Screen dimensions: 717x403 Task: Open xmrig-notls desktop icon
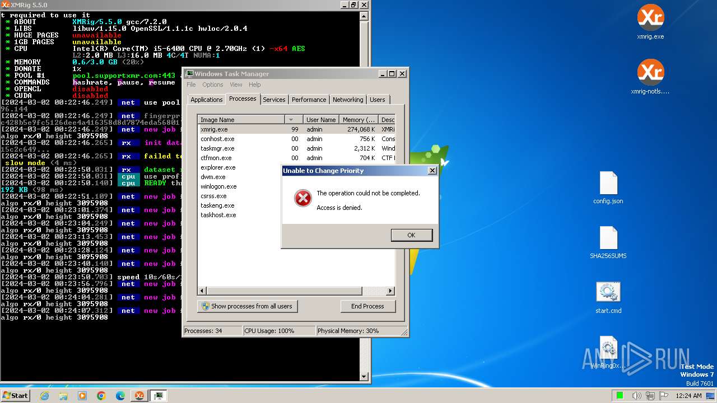[x=650, y=77]
